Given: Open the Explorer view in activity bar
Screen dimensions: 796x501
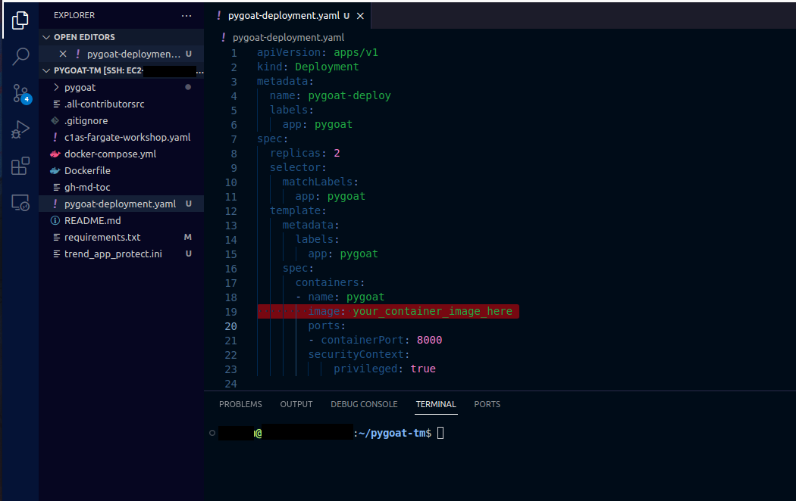Looking at the screenshot, I should [x=20, y=20].
